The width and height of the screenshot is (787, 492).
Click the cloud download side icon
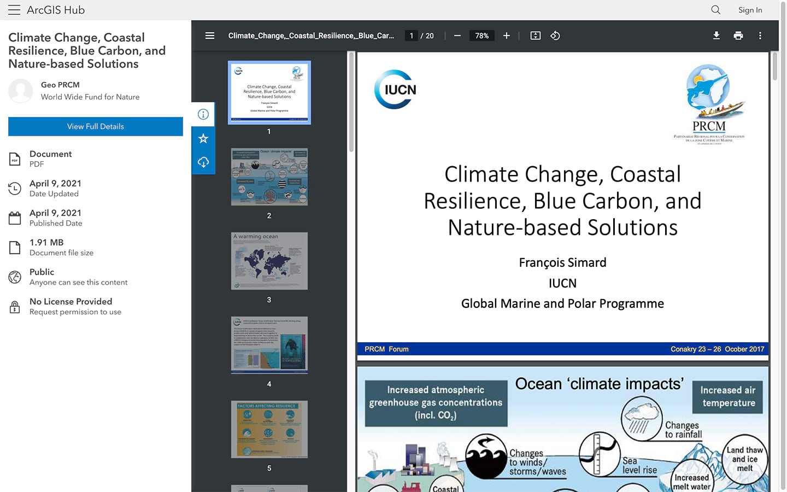click(203, 162)
